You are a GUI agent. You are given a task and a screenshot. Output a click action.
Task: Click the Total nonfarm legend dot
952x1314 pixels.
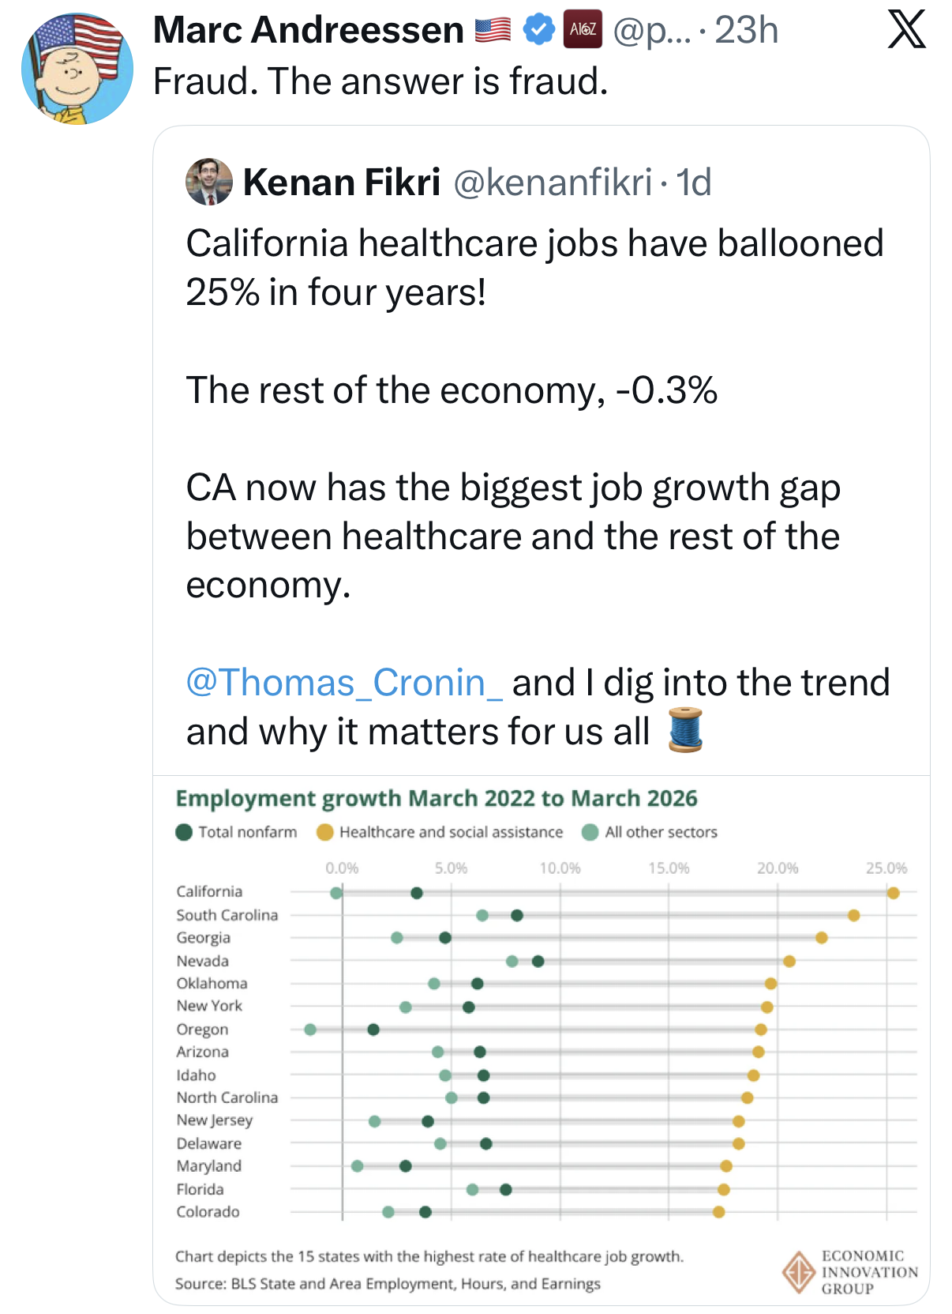184,832
